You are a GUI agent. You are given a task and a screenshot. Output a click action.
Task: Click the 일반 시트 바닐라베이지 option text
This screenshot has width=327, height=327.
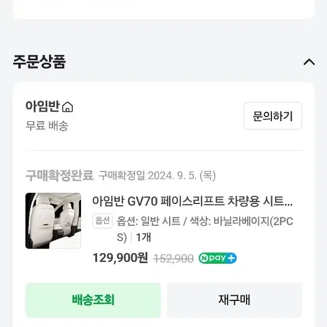pyautogui.click(x=205, y=229)
